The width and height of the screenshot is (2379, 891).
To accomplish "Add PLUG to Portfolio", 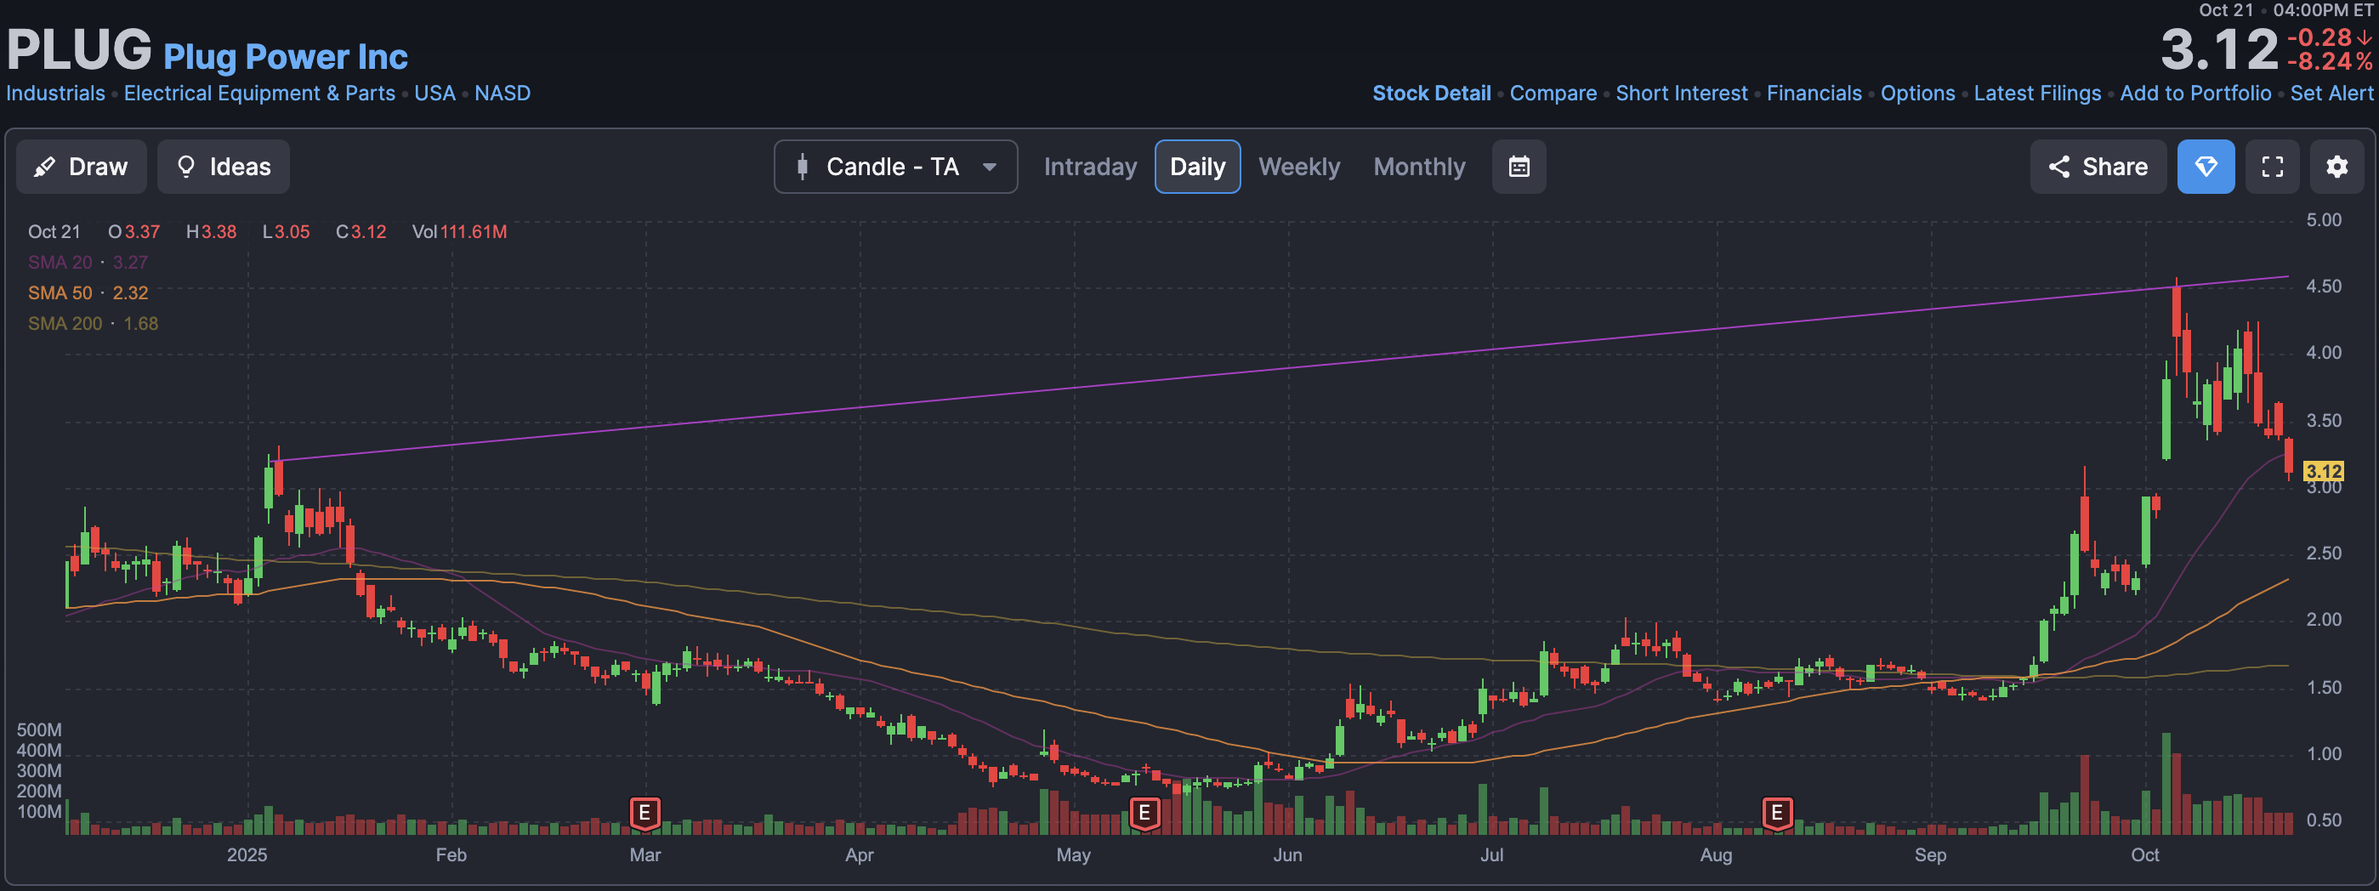I will pos(2195,94).
